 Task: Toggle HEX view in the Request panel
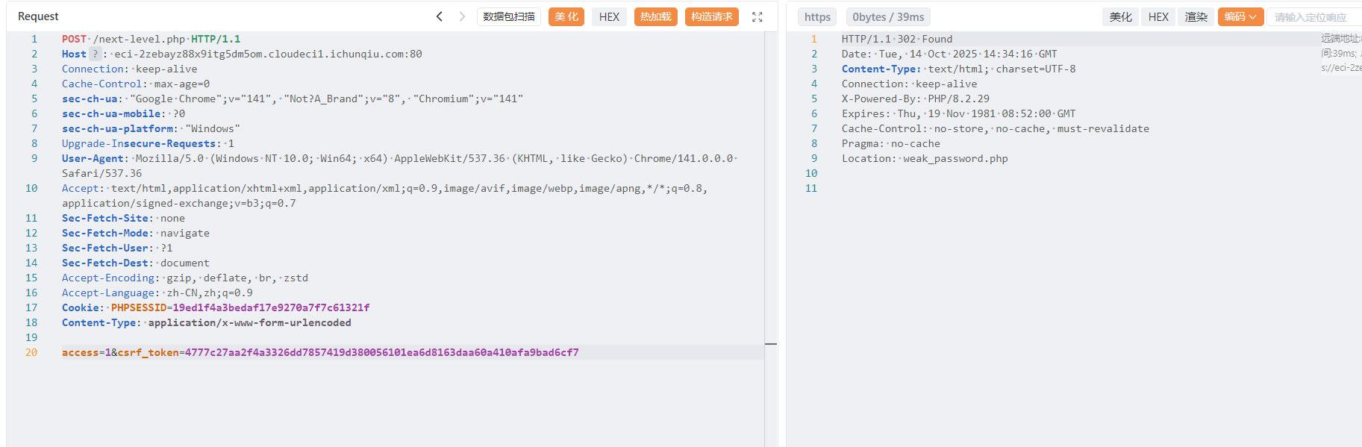tap(609, 16)
